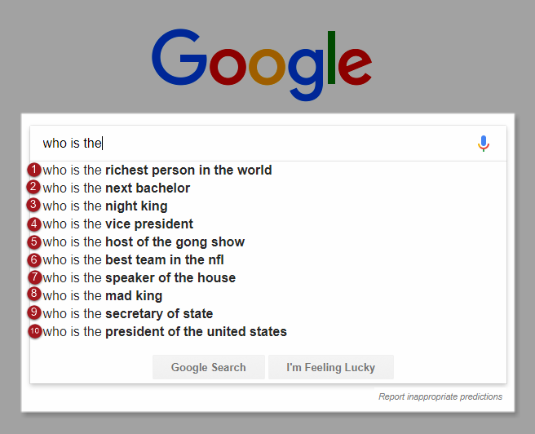This screenshot has height=434, width=535.
Task: Choose 'who is the night king' suggestion
Action: tap(105, 206)
